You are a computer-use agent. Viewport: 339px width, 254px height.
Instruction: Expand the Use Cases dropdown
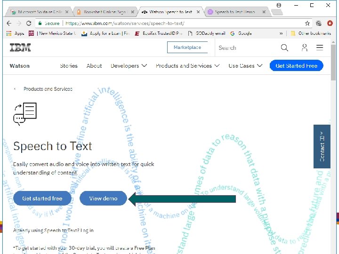245,66
